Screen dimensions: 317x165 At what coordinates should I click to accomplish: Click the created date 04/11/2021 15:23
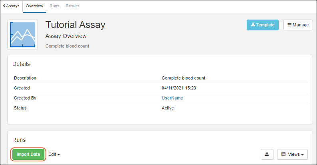pyautogui.click(x=178, y=88)
